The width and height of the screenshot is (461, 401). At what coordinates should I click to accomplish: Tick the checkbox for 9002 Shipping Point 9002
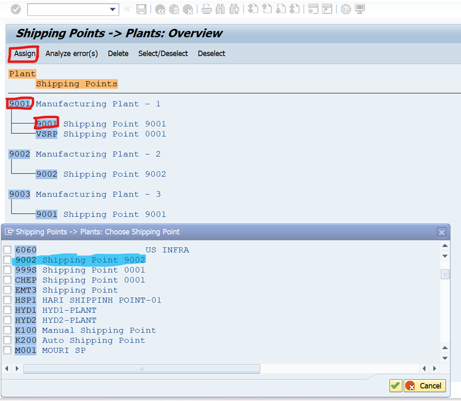[x=8, y=260]
